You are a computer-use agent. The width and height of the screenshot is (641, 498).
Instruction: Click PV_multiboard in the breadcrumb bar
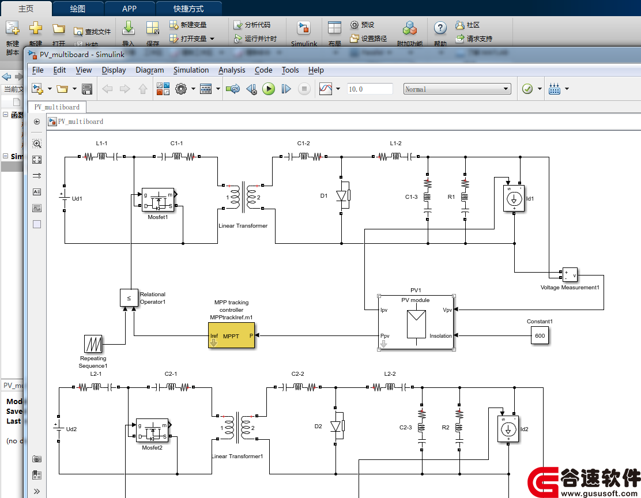coord(81,122)
